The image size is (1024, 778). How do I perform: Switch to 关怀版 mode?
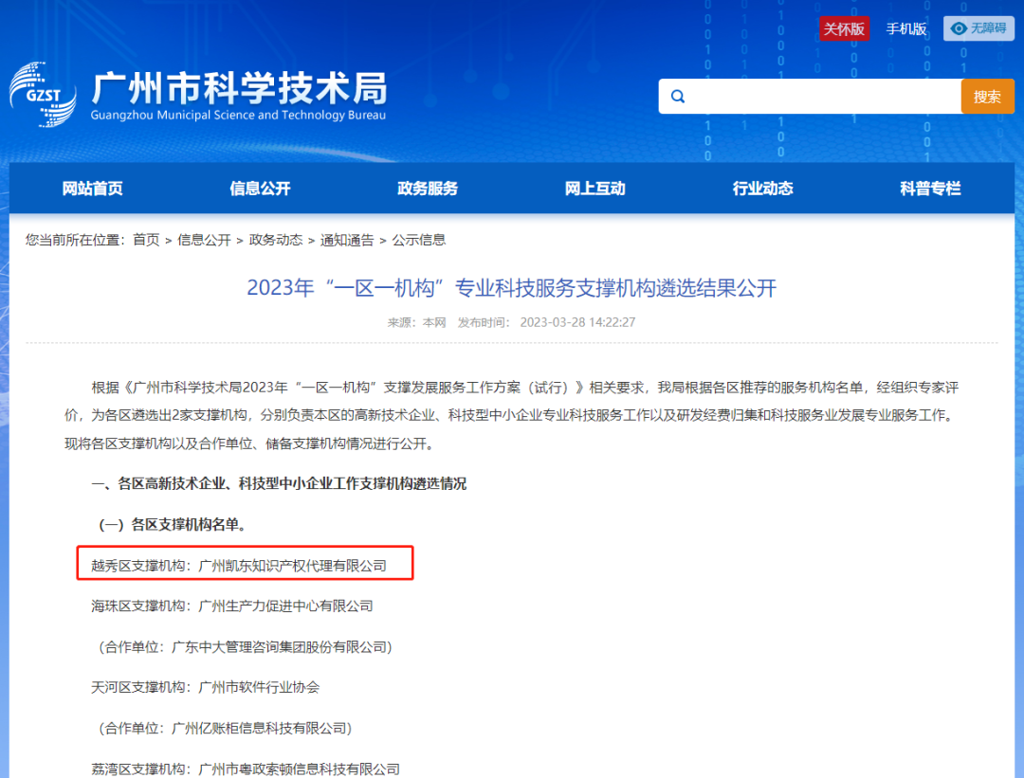click(844, 28)
